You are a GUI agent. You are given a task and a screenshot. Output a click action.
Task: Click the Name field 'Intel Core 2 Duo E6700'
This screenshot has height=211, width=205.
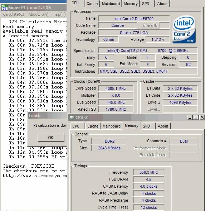(x=134, y=19)
